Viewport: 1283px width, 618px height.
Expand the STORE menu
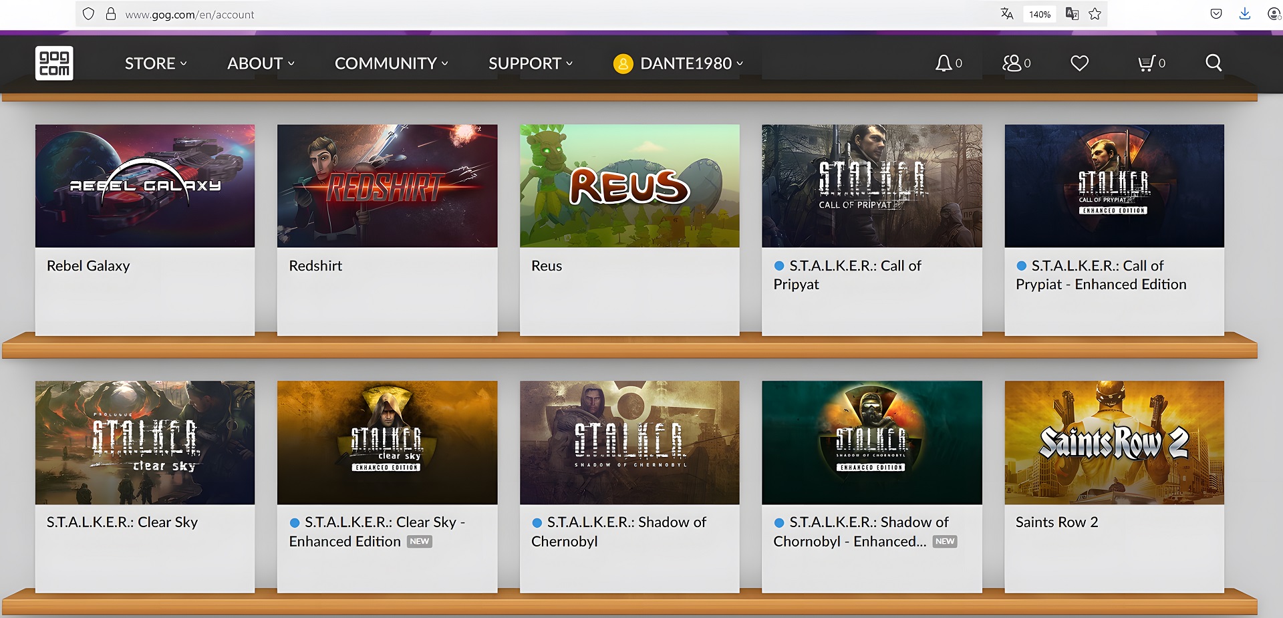click(x=156, y=63)
